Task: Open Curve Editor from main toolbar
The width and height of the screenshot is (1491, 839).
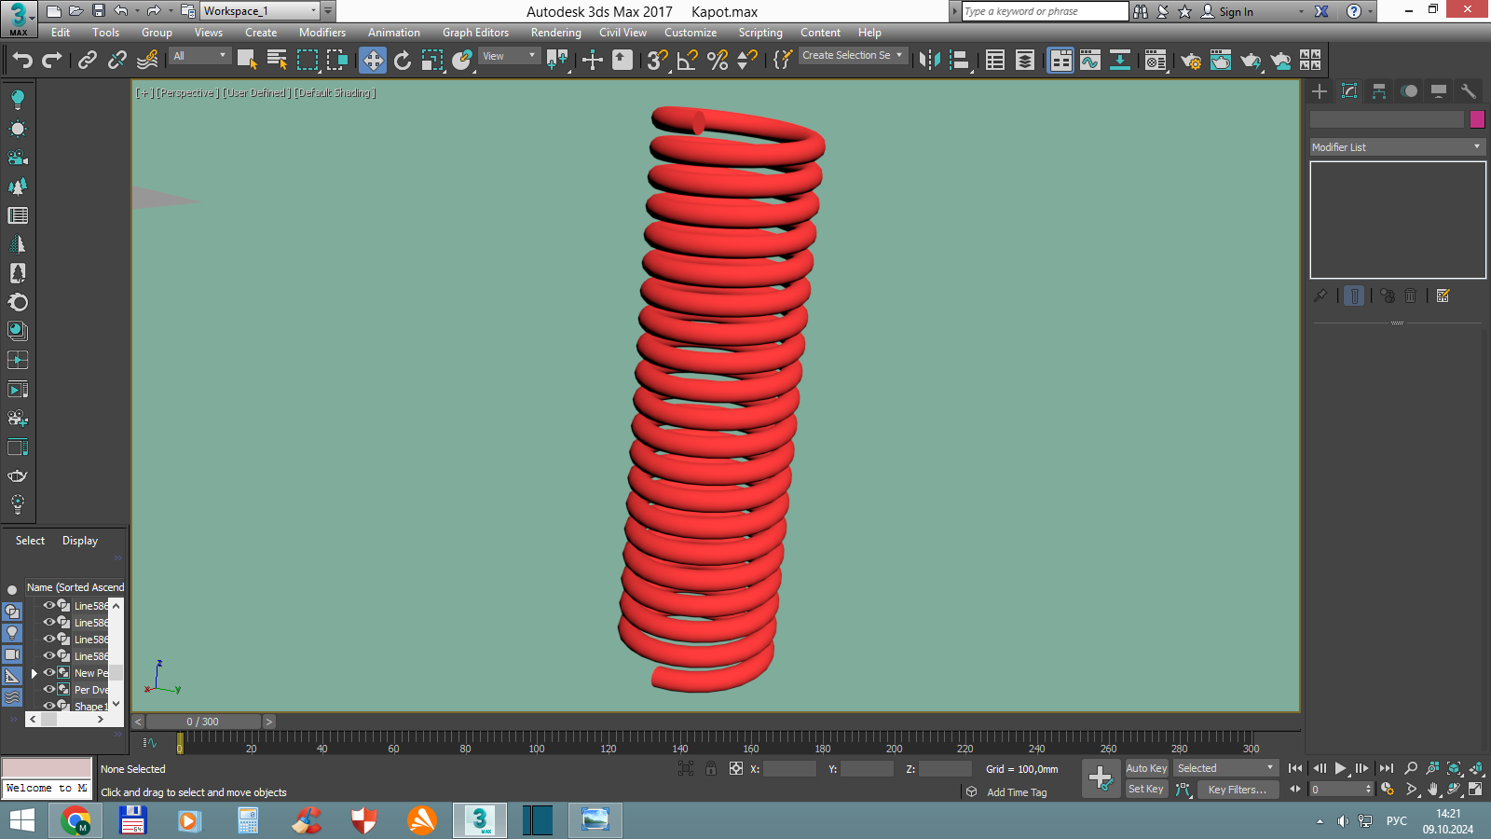Action: point(1090,61)
